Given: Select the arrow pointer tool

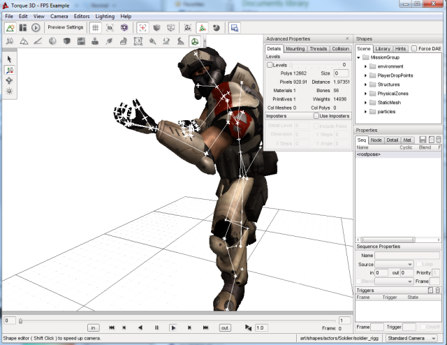Looking at the screenshot, I should [9, 59].
